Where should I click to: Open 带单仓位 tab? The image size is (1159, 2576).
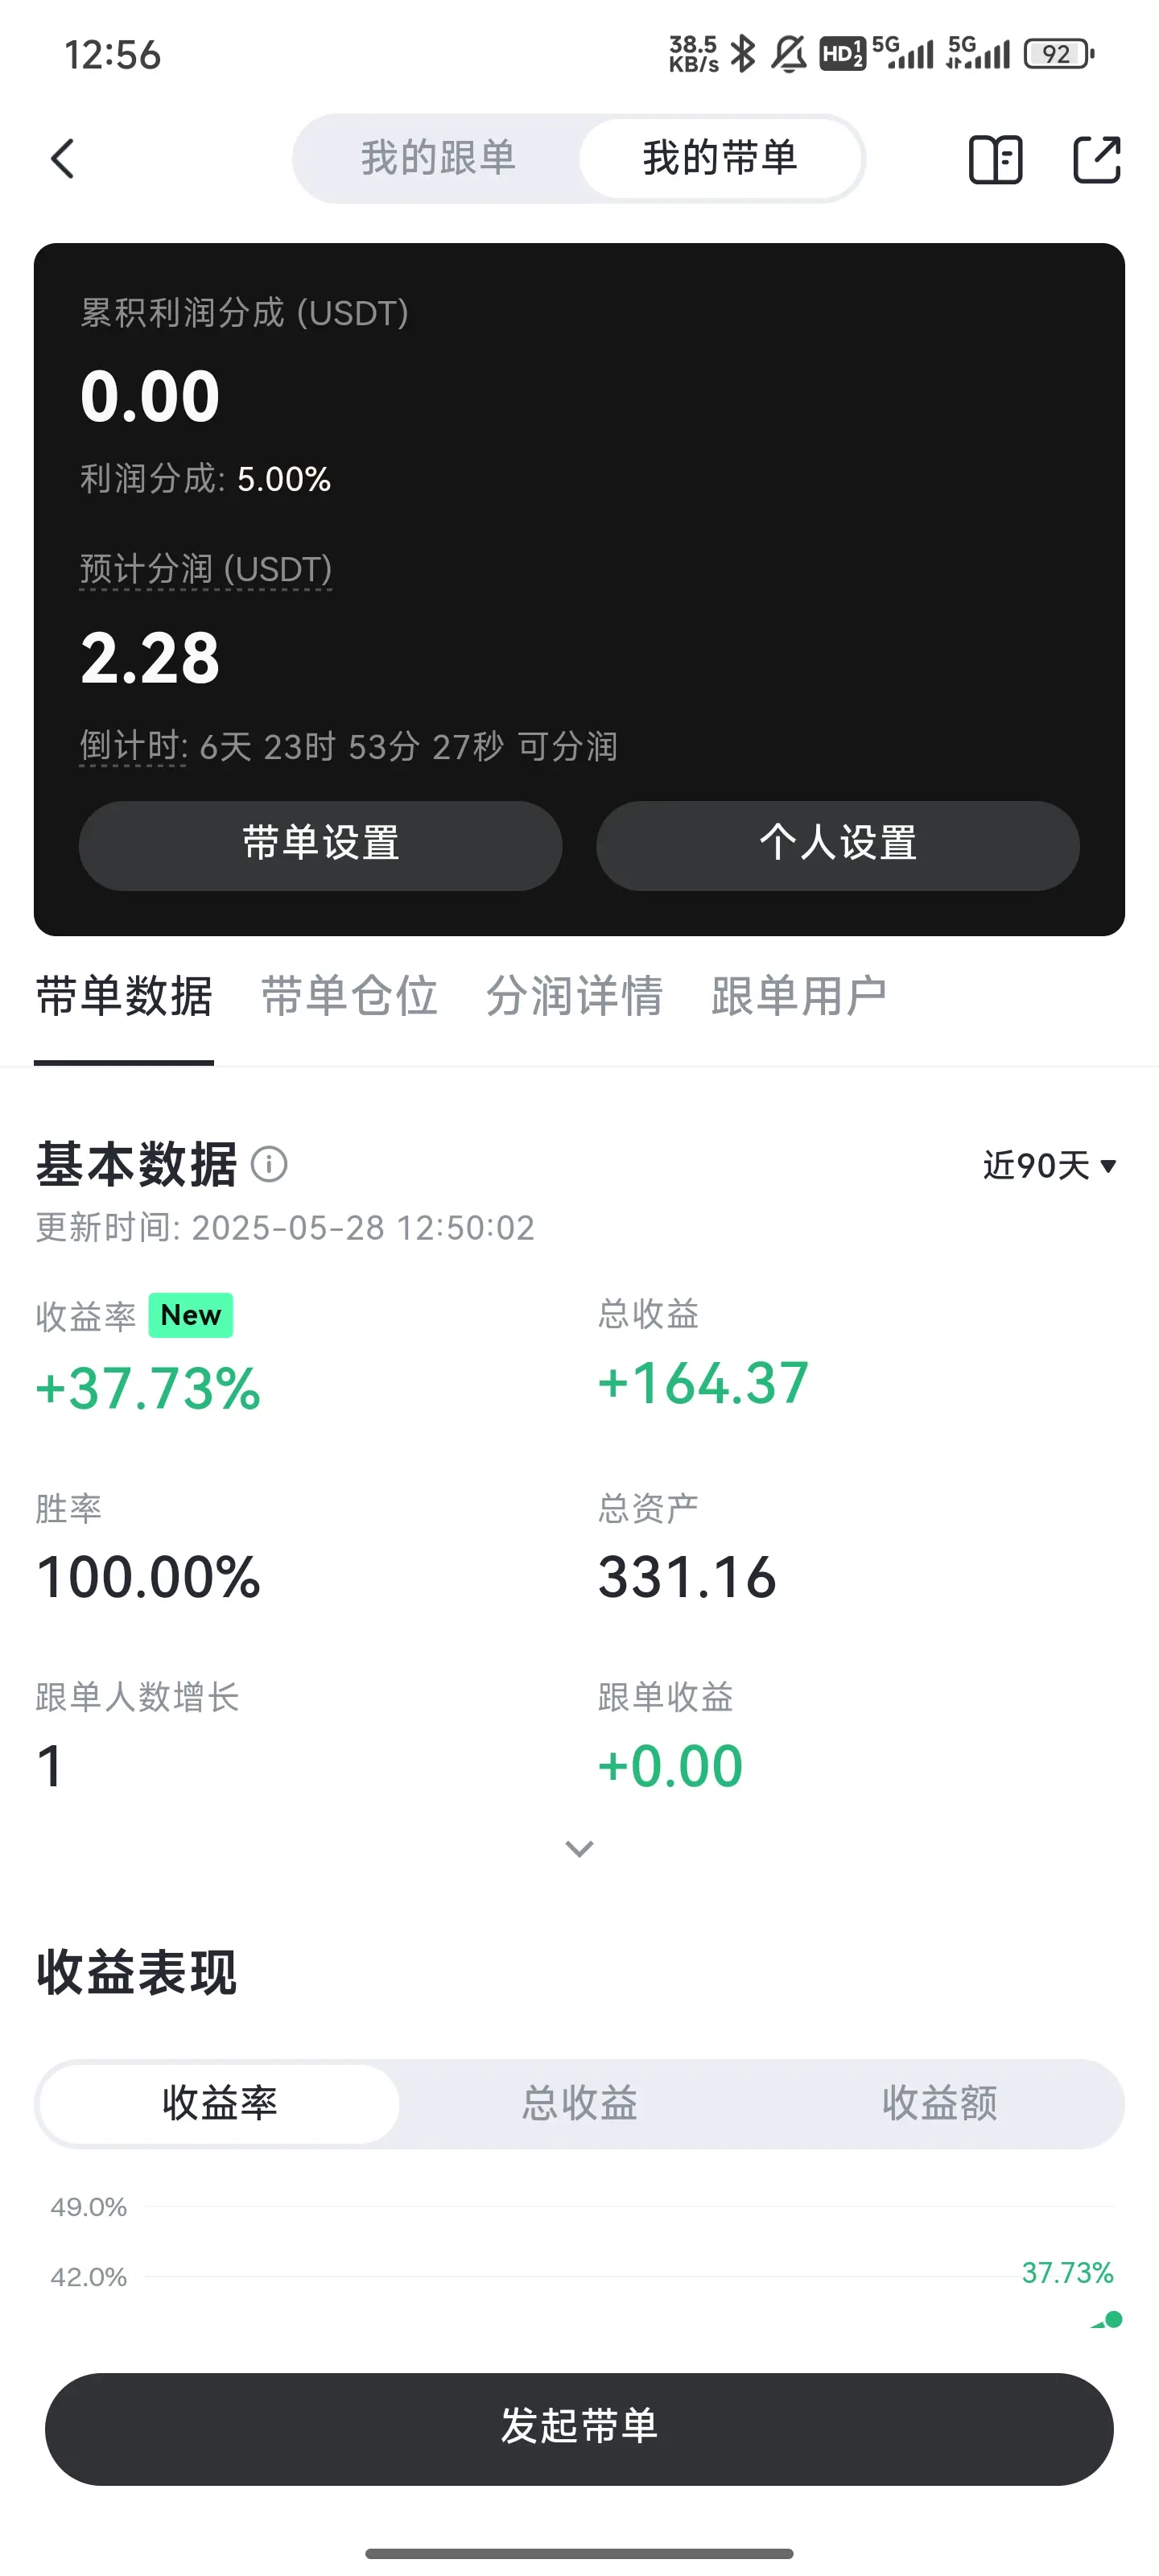[349, 996]
